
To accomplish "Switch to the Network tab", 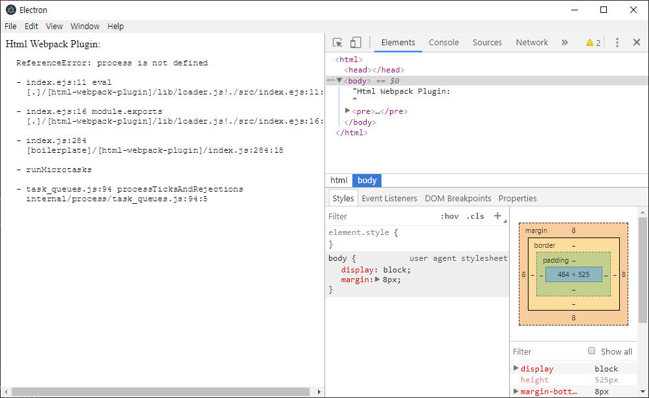I will point(532,43).
